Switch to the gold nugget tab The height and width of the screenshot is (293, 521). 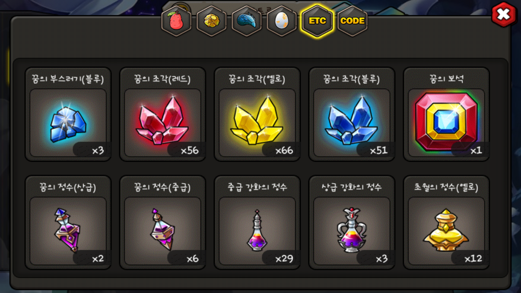click(x=212, y=21)
